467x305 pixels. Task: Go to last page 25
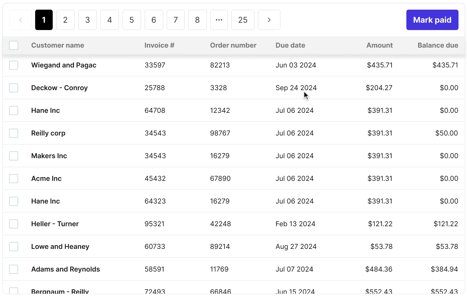tap(243, 20)
